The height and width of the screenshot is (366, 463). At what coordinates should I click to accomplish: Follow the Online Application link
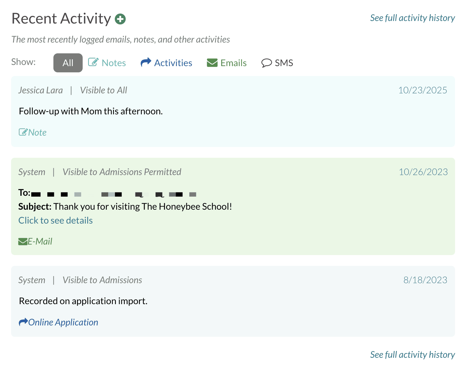pyautogui.click(x=63, y=322)
